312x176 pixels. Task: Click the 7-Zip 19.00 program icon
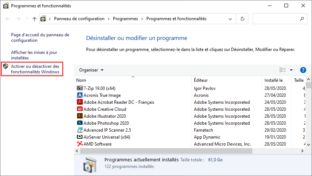(80, 88)
